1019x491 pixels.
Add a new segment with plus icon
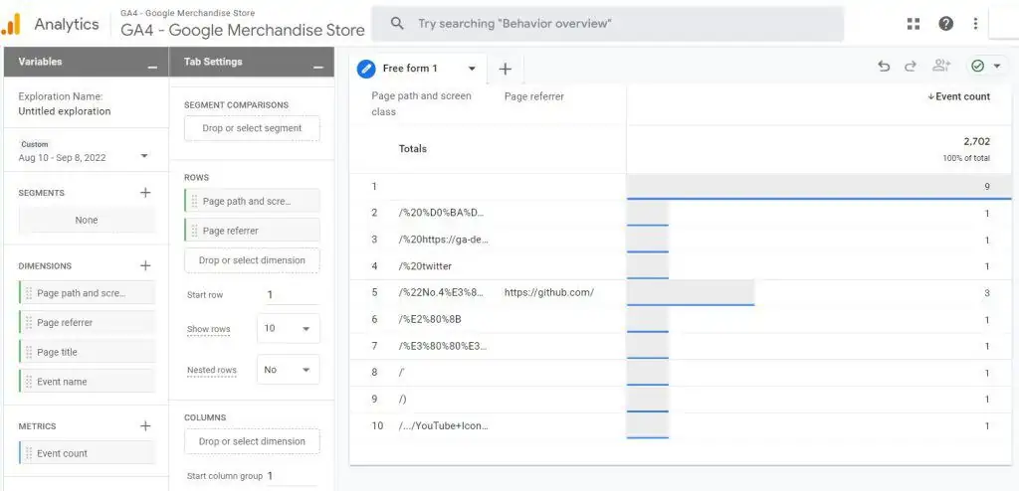[145, 193]
